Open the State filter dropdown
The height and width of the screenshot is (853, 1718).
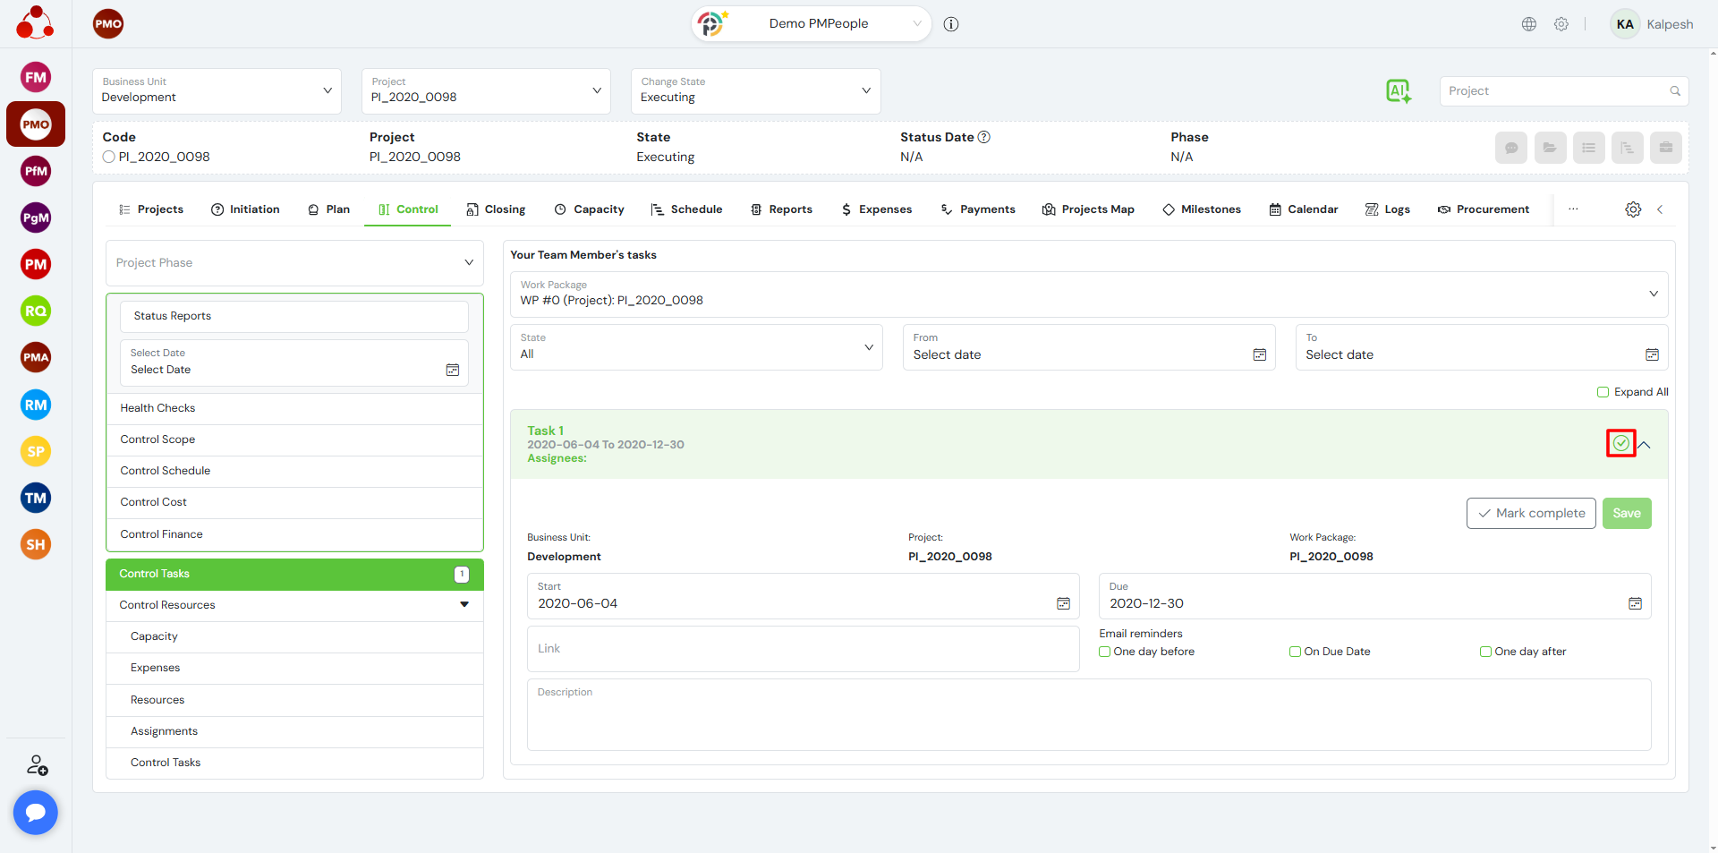tap(696, 347)
